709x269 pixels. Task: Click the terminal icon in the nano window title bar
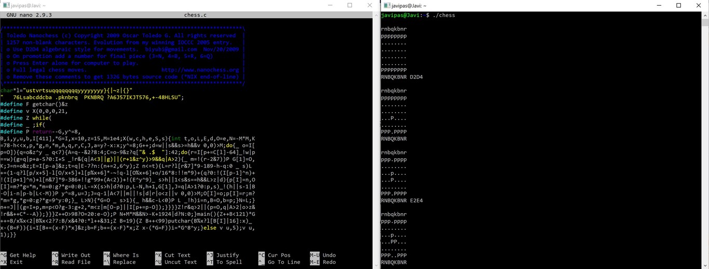click(x=5, y=6)
